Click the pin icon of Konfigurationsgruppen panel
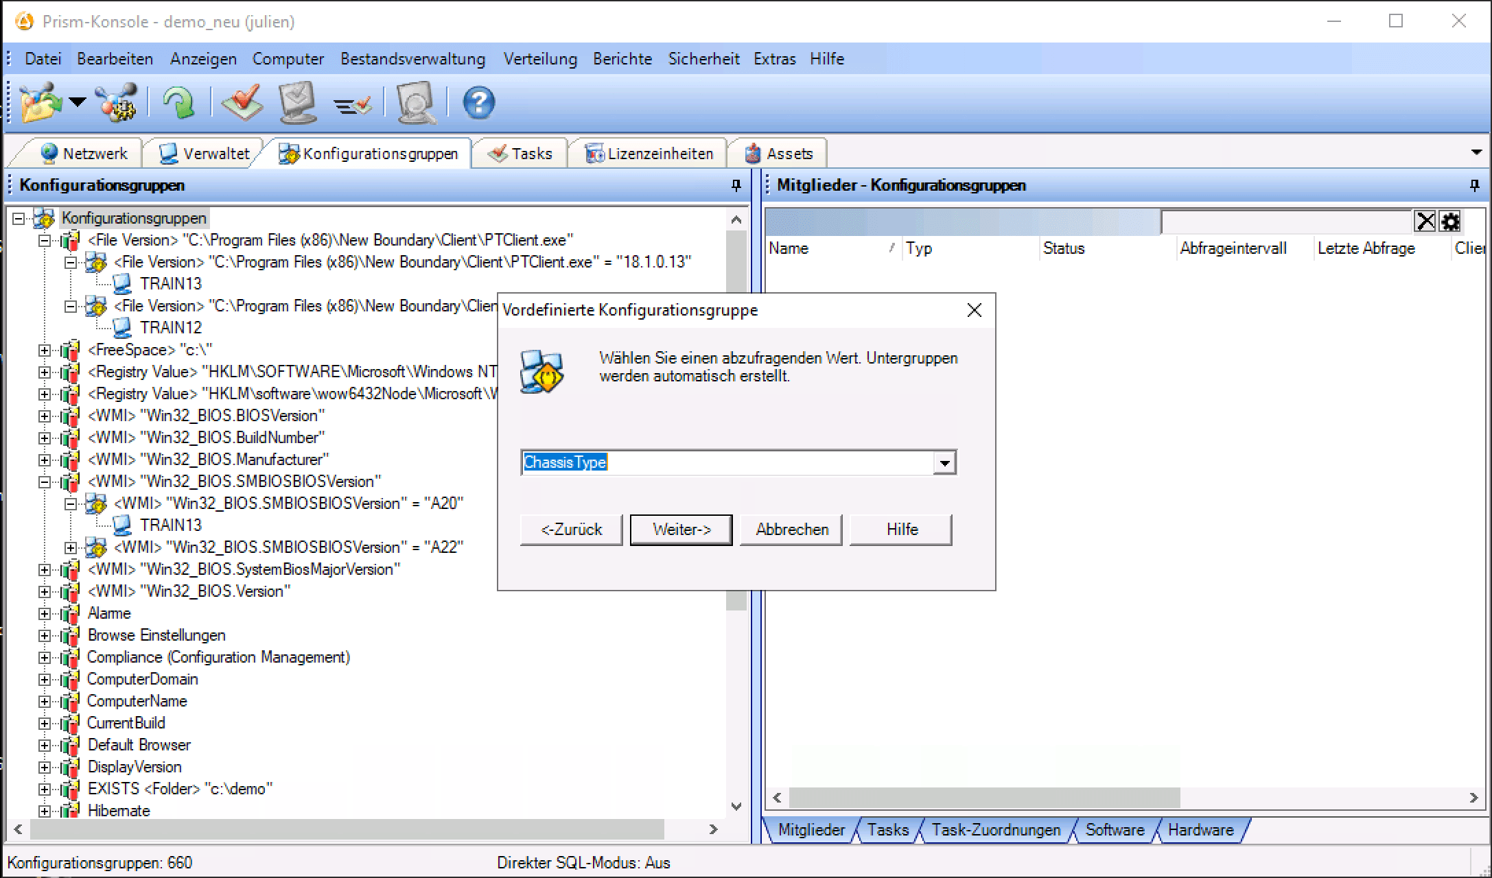The image size is (1492, 878). point(736,185)
